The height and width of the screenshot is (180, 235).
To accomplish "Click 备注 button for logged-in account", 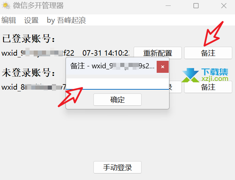I will click(x=208, y=53).
